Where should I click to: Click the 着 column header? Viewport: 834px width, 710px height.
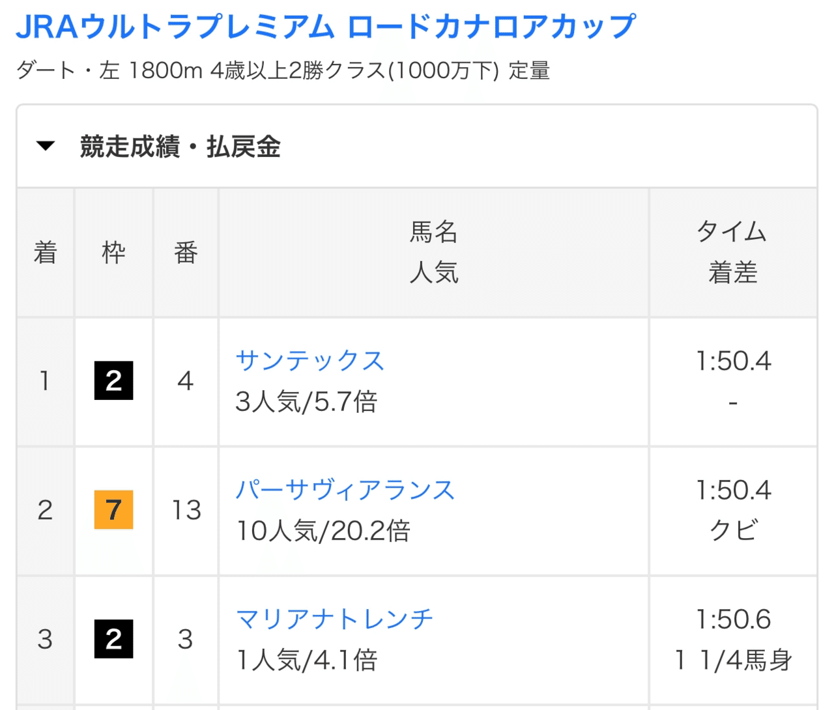(45, 253)
